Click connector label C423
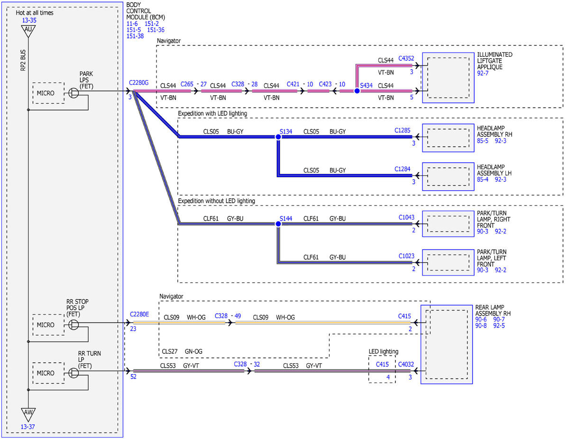This screenshot has height=439, width=569. click(x=325, y=84)
